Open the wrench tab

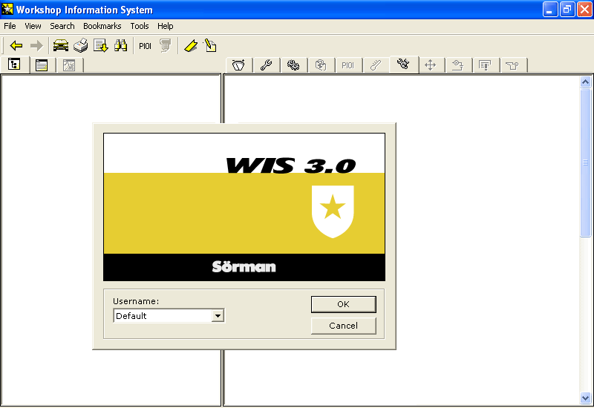pos(267,65)
